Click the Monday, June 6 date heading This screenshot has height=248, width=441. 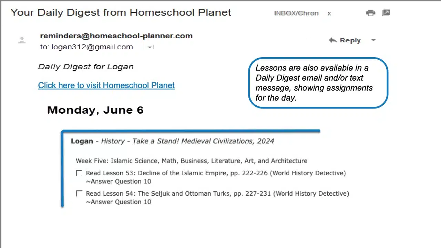coord(95,110)
